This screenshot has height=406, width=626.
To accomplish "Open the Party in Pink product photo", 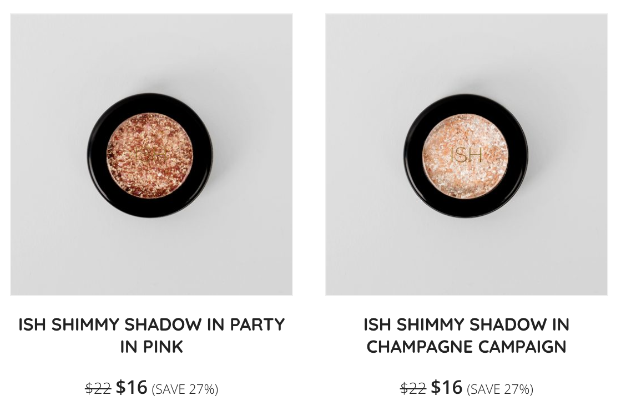I will tap(152, 155).
